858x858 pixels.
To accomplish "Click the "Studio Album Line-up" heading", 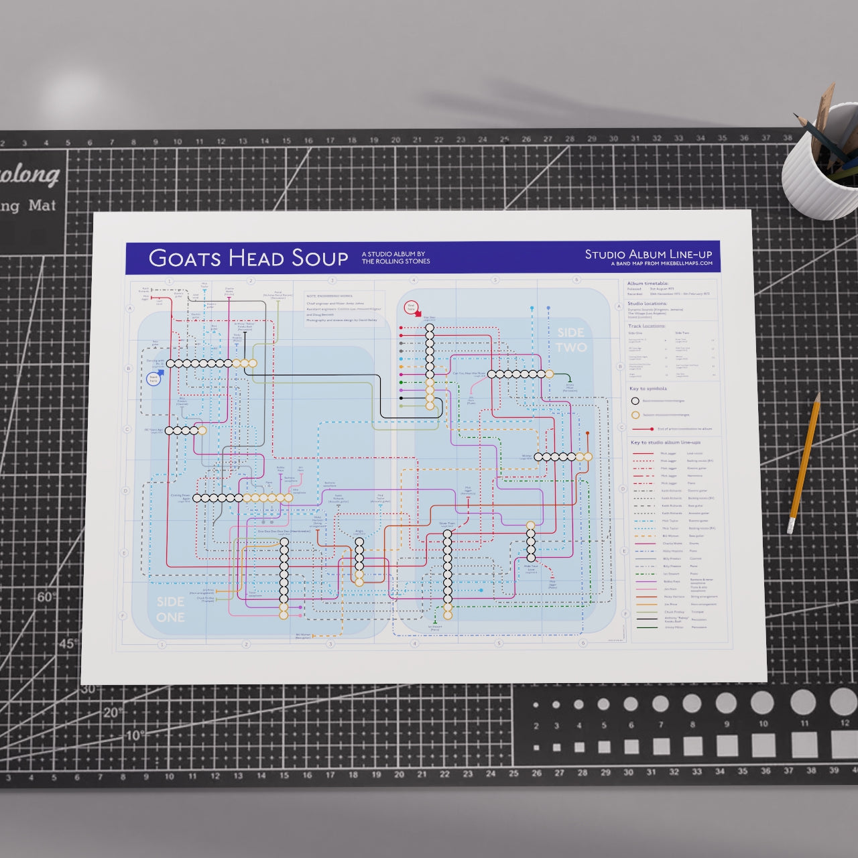I will 648,254.
